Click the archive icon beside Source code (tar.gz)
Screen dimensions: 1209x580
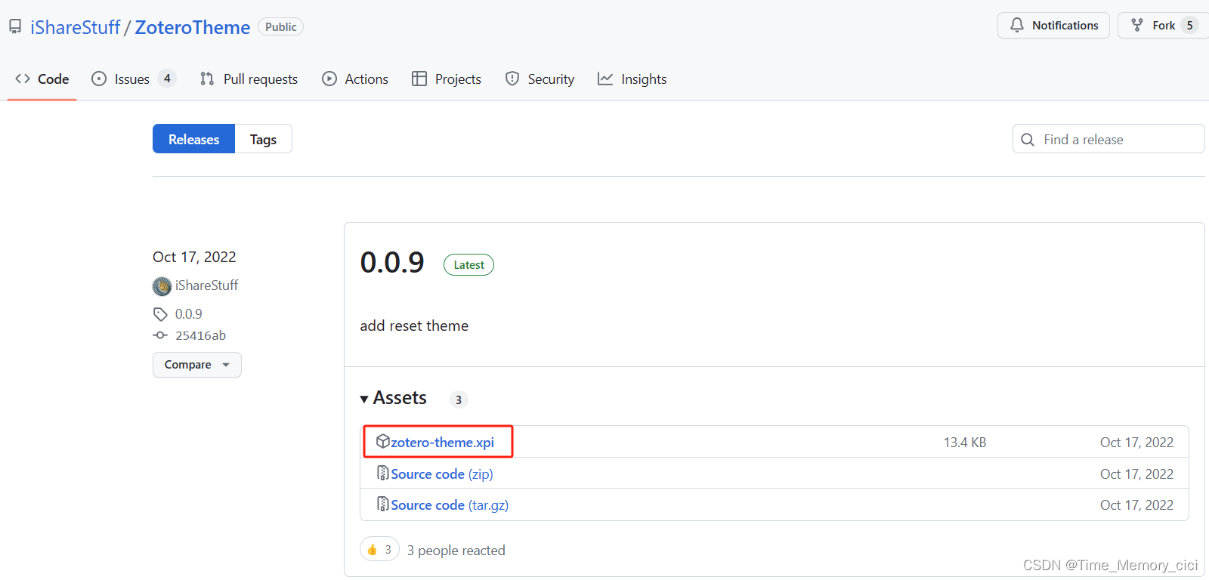pyautogui.click(x=383, y=504)
